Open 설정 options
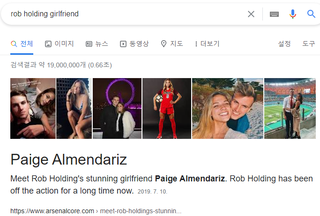Screen dimensions: 320x216 click(x=284, y=44)
